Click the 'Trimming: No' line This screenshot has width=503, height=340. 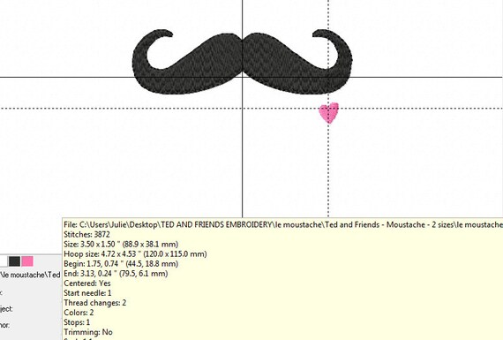[x=88, y=332]
